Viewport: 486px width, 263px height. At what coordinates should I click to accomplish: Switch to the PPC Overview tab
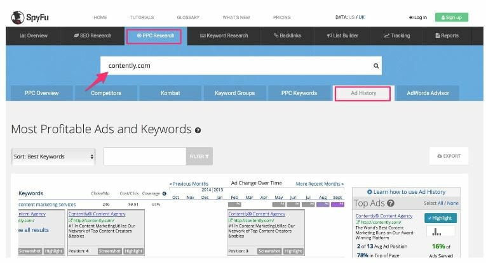pyautogui.click(x=41, y=93)
